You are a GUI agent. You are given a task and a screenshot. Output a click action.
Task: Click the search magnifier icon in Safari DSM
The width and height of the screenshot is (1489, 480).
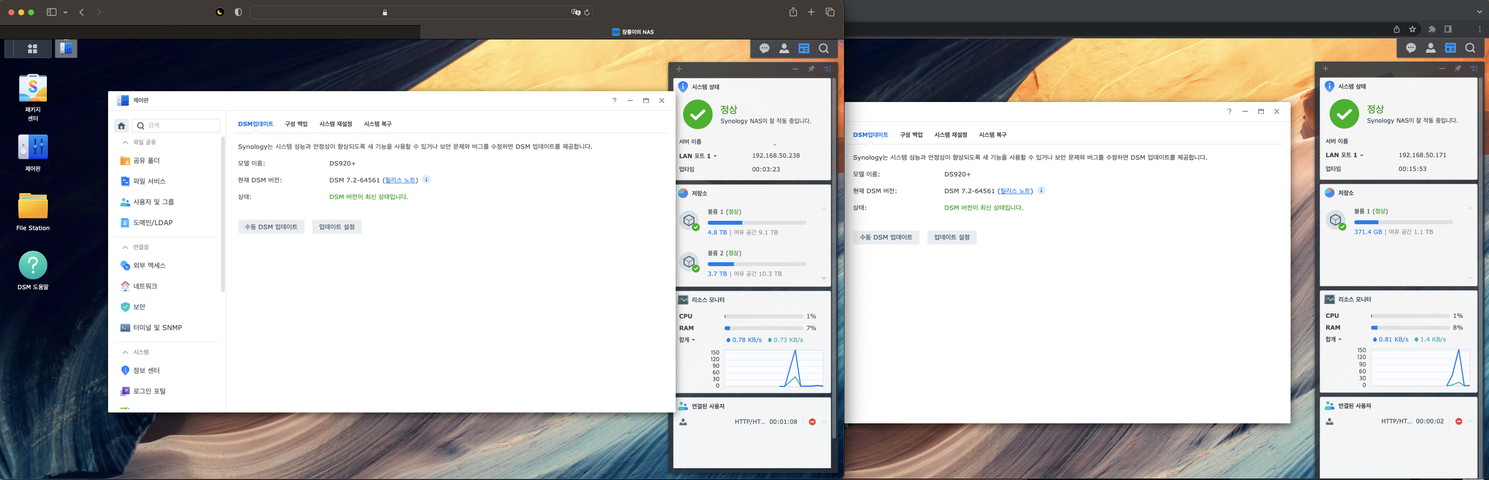824,48
